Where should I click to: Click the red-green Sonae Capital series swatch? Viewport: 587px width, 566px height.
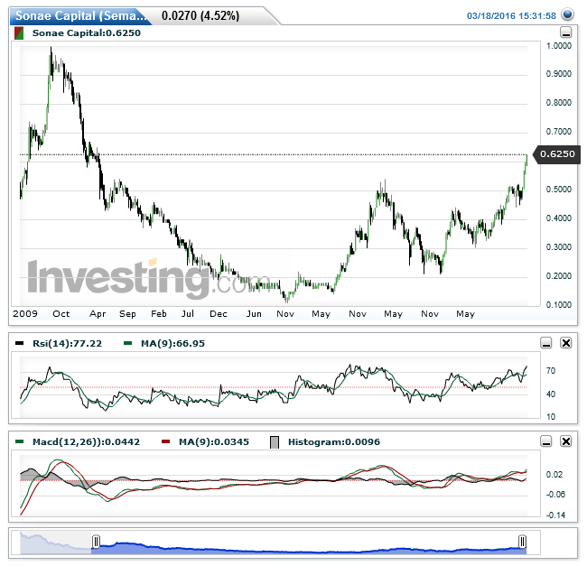pyautogui.click(x=19, y=33)
